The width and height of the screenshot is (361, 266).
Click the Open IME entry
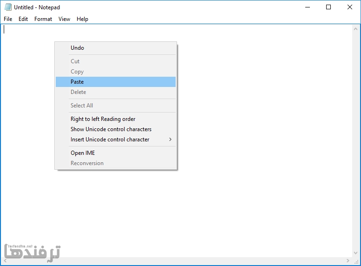click(116, 153)
